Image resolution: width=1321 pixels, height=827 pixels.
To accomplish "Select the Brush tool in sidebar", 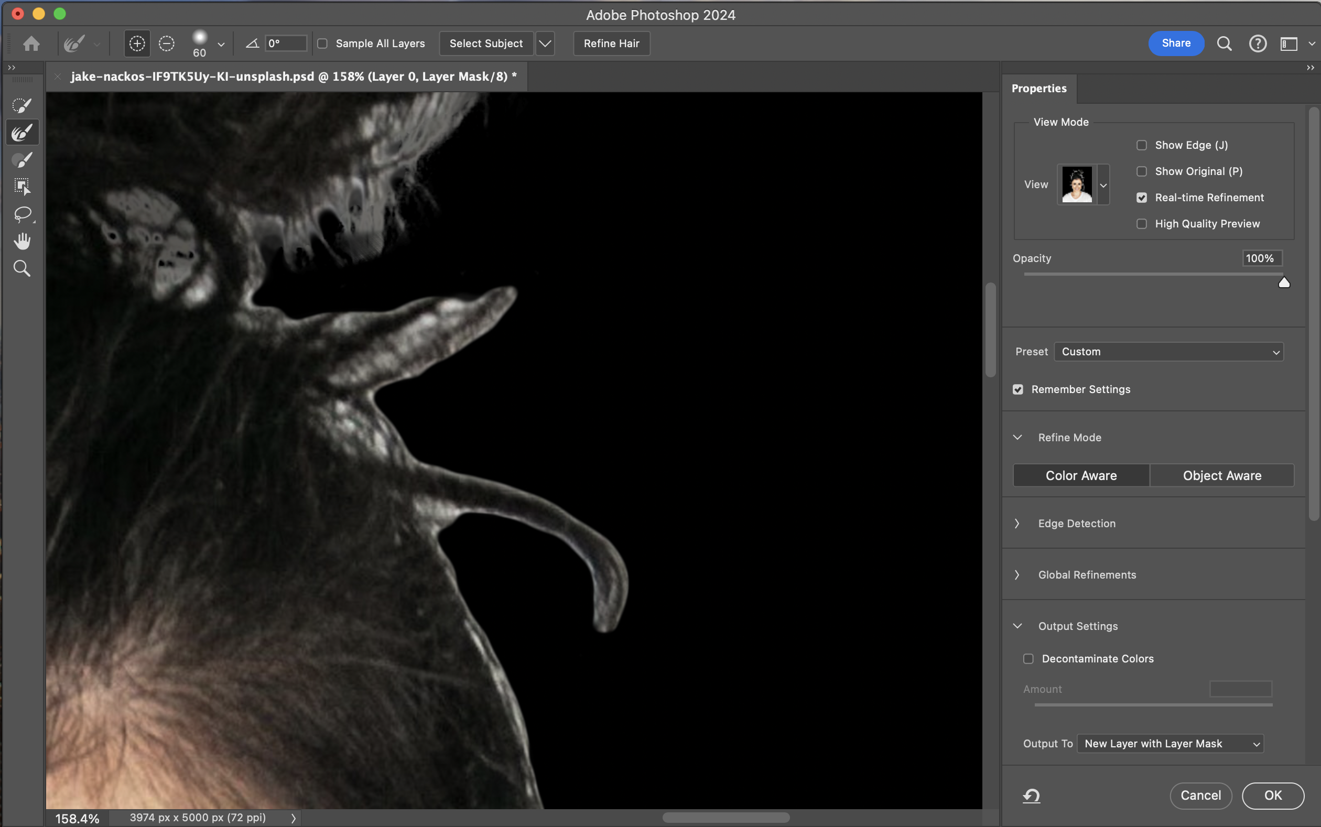I will pos(22,160).
